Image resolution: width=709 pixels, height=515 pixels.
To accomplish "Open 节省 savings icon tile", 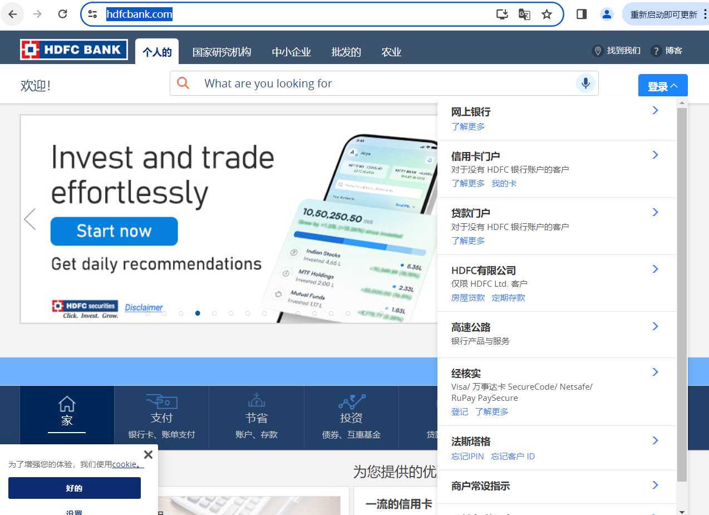I will [257, 417].
